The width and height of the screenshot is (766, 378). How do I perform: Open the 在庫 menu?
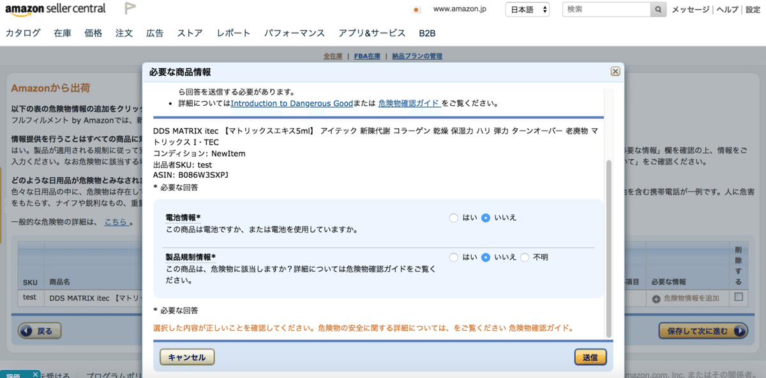coord(63,33)
